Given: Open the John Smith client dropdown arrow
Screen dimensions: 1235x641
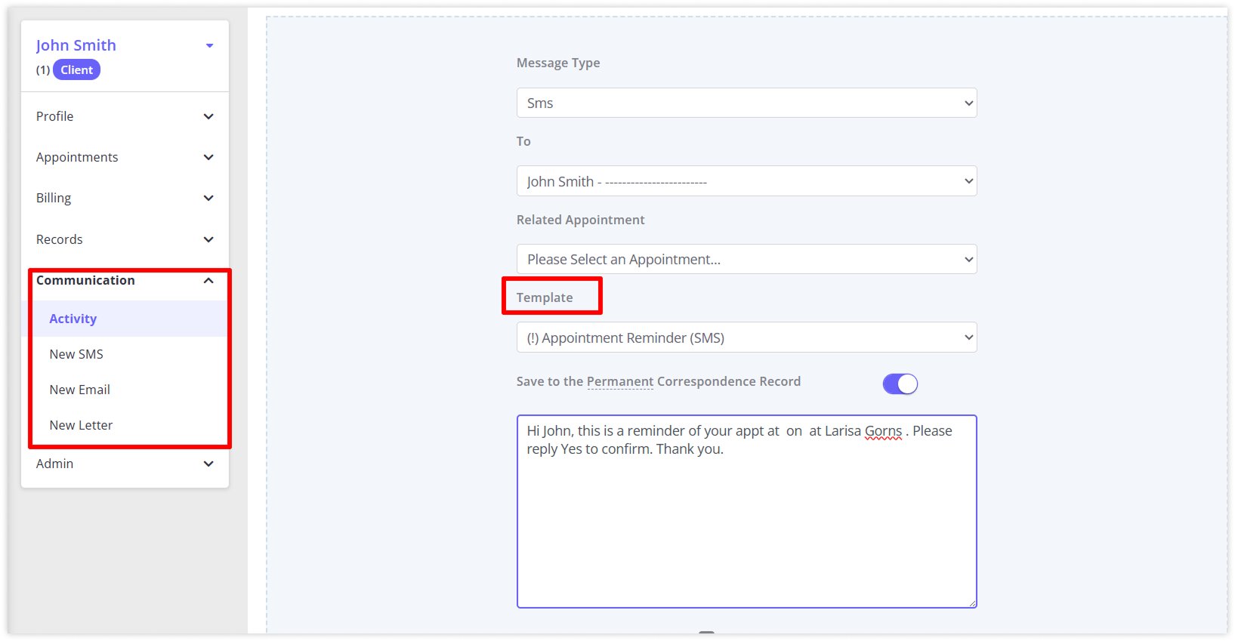Looking at the screenshot, I should (x=209, y=46).
